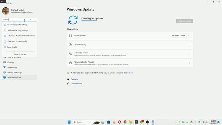Select Windows Update in the sidebar
Viewport: 222px width, 125px height.
click(x=20, y=77)
